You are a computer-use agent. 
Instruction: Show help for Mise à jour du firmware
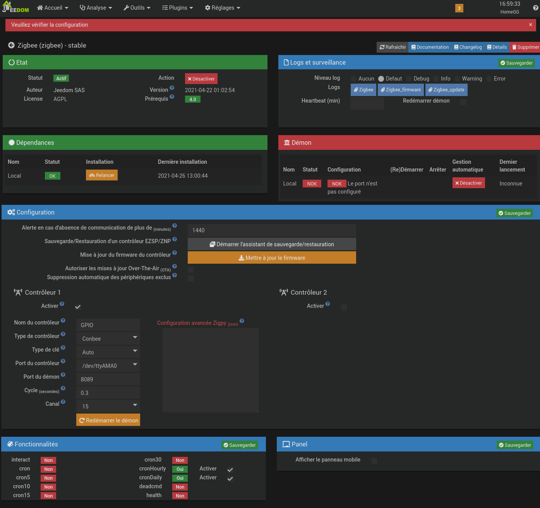pos(175,253)
